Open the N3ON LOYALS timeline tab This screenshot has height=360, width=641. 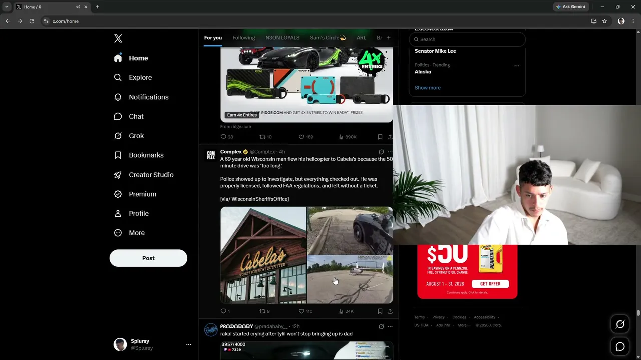click(x=282, y=38)
